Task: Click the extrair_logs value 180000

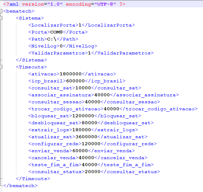Action: [82, 130]
